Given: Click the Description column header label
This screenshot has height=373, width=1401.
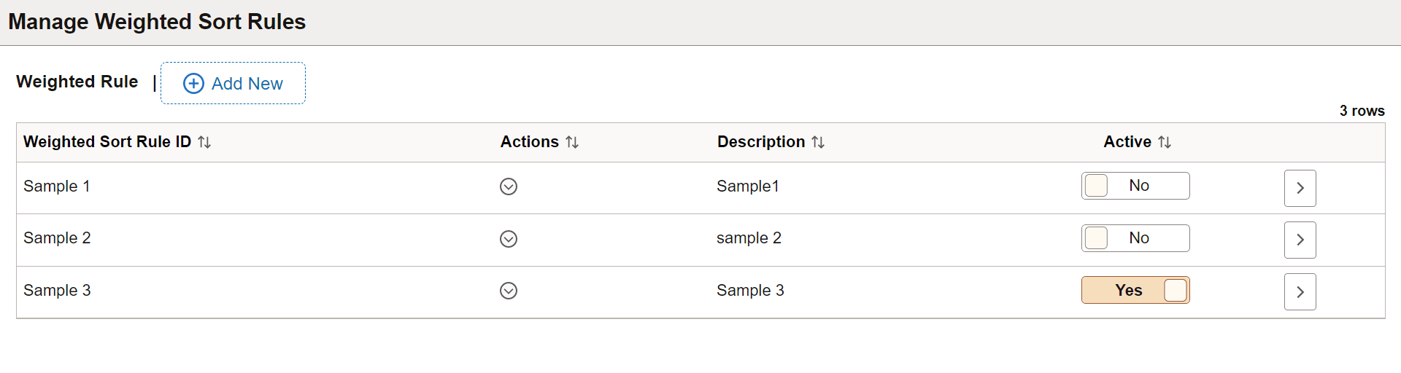Looking at the screenshot, I should pyautogui.click(x=760, y=142).
